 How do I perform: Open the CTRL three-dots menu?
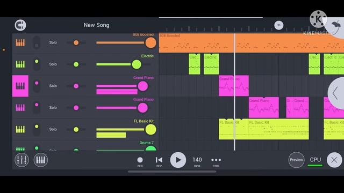216,162
